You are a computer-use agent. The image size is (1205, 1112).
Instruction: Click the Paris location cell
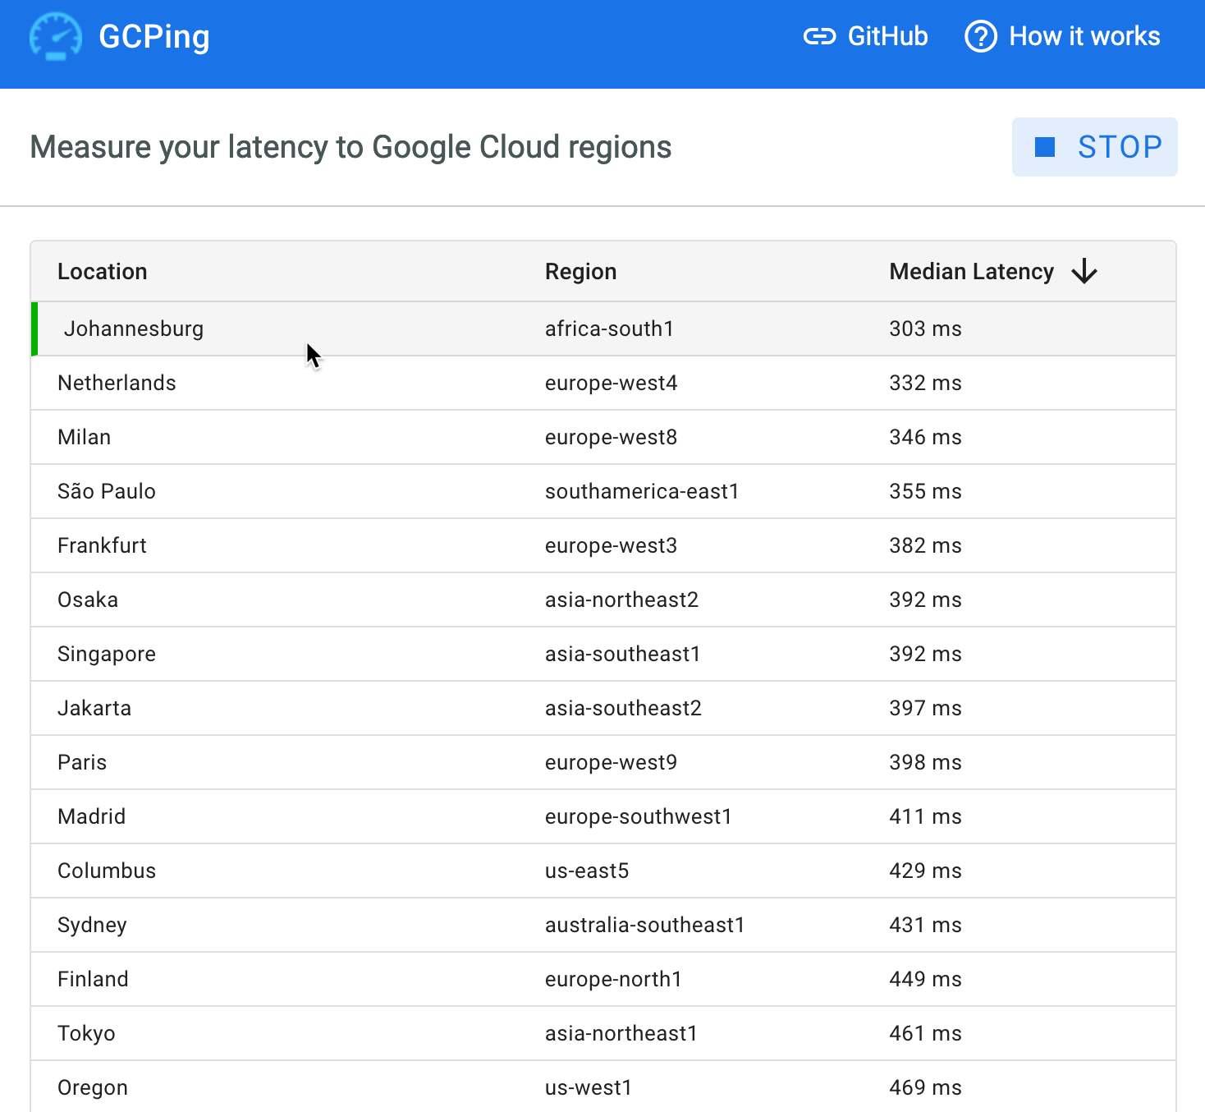(x=82, y=762)
